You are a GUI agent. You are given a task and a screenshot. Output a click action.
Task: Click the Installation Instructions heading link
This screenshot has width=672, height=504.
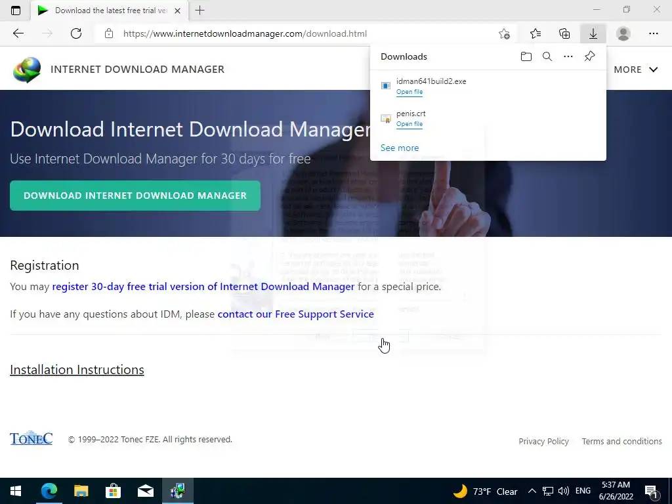click(x=77, y=369)
